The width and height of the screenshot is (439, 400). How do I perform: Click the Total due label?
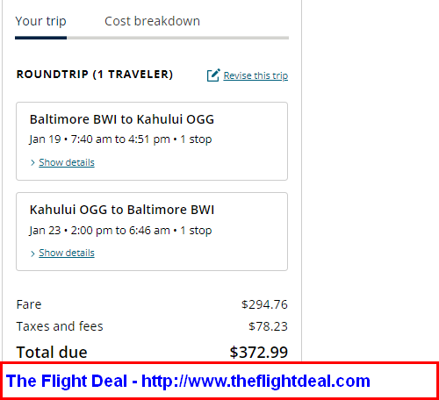point(52,352)
